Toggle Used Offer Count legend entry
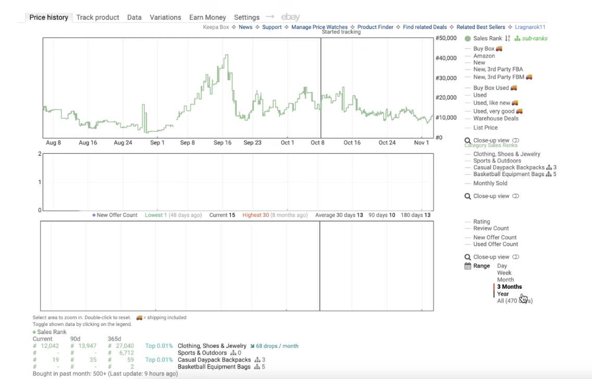 pos(496,244)
